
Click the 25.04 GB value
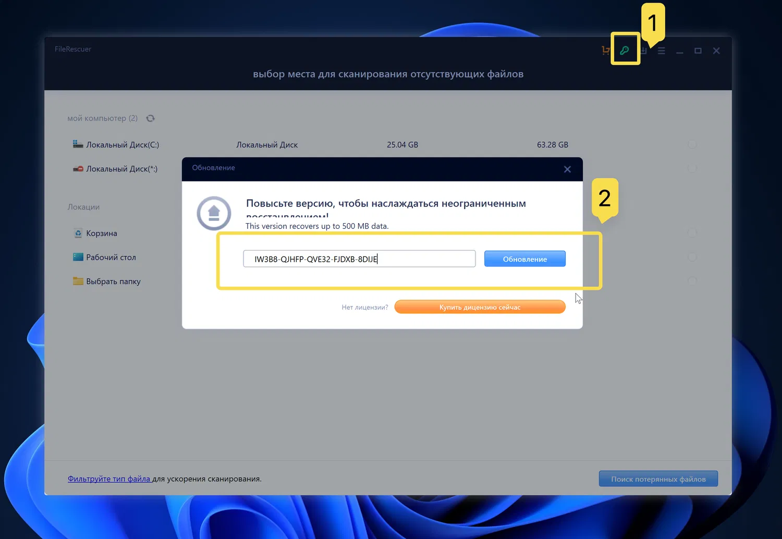pyautogui.click(x=402, y=145)
